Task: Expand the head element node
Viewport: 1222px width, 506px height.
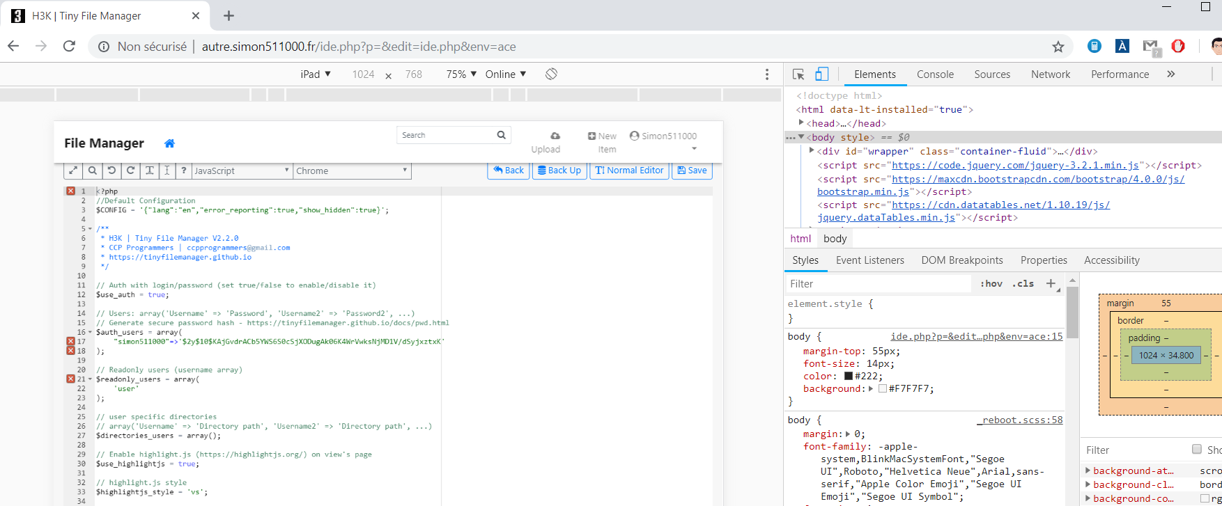Action: click(801, 122)
